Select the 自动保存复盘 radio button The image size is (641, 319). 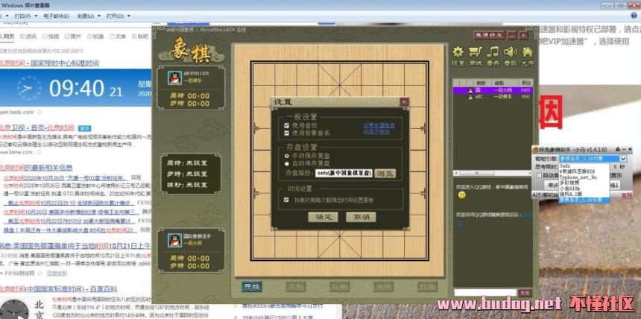[x=287, y=162]
